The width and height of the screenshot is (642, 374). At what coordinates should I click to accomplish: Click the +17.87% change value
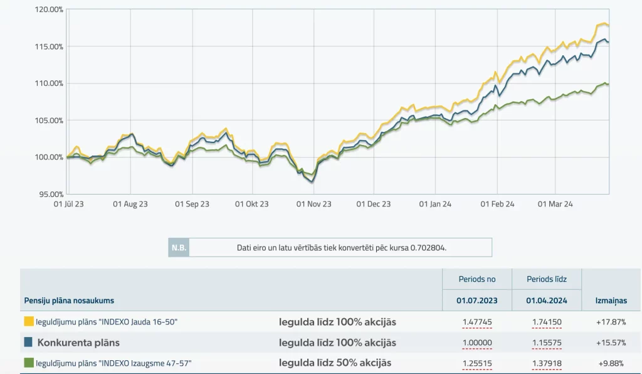(611, 322)
